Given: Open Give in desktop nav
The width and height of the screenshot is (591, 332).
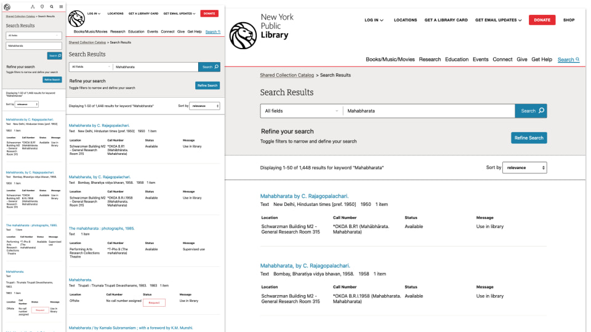Looking at the screenshot, I should point(521,60).
